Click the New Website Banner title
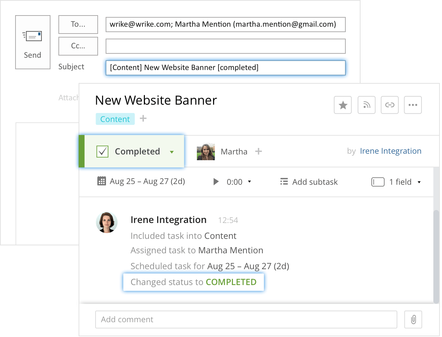This screenshot has width=442, height=337. (x=156, y=100)
